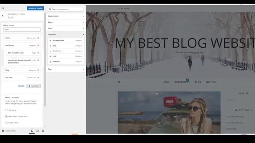
Task: Expand the Tags section
Action: [x=66, y=69]
